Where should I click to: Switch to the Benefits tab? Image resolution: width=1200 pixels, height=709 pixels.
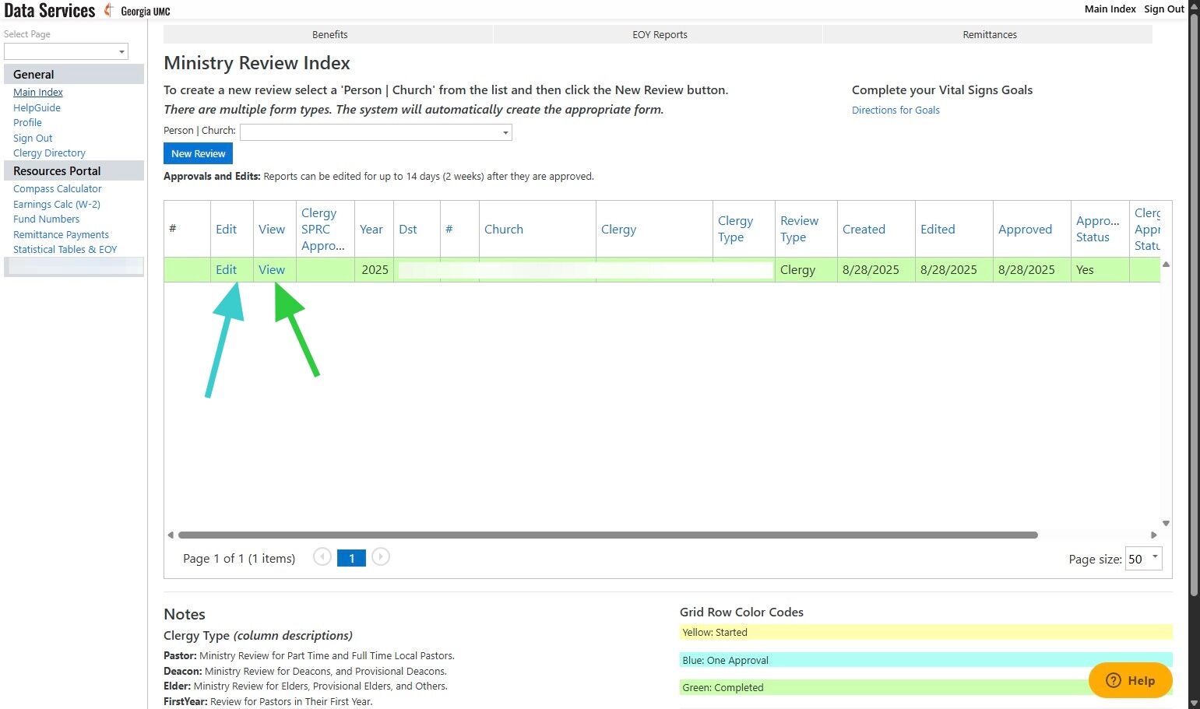(x=329, y=34)
